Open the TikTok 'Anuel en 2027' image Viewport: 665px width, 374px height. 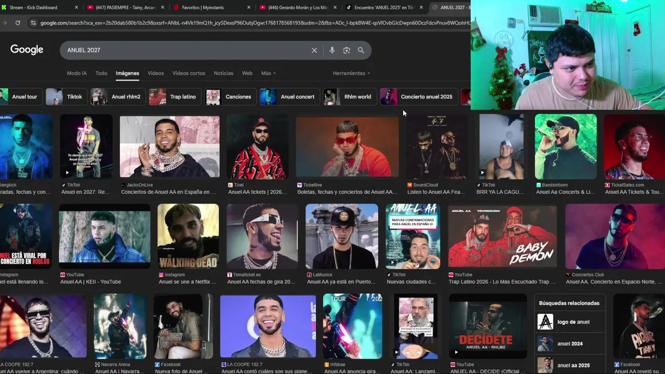point(86,146)
